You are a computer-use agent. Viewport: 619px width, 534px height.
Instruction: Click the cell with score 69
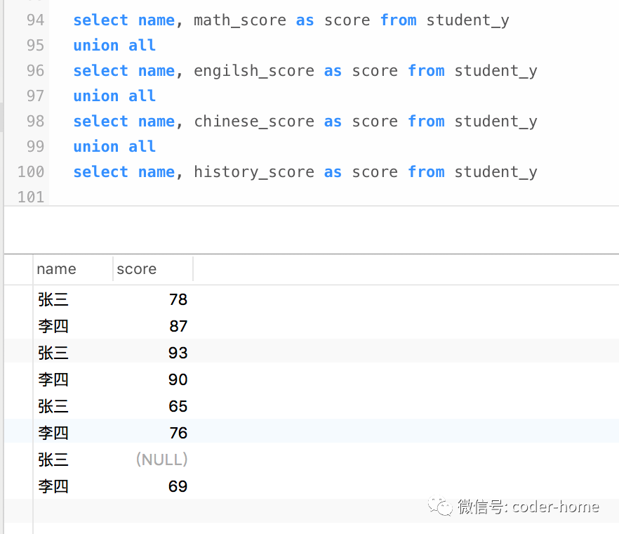click(178, 486)
